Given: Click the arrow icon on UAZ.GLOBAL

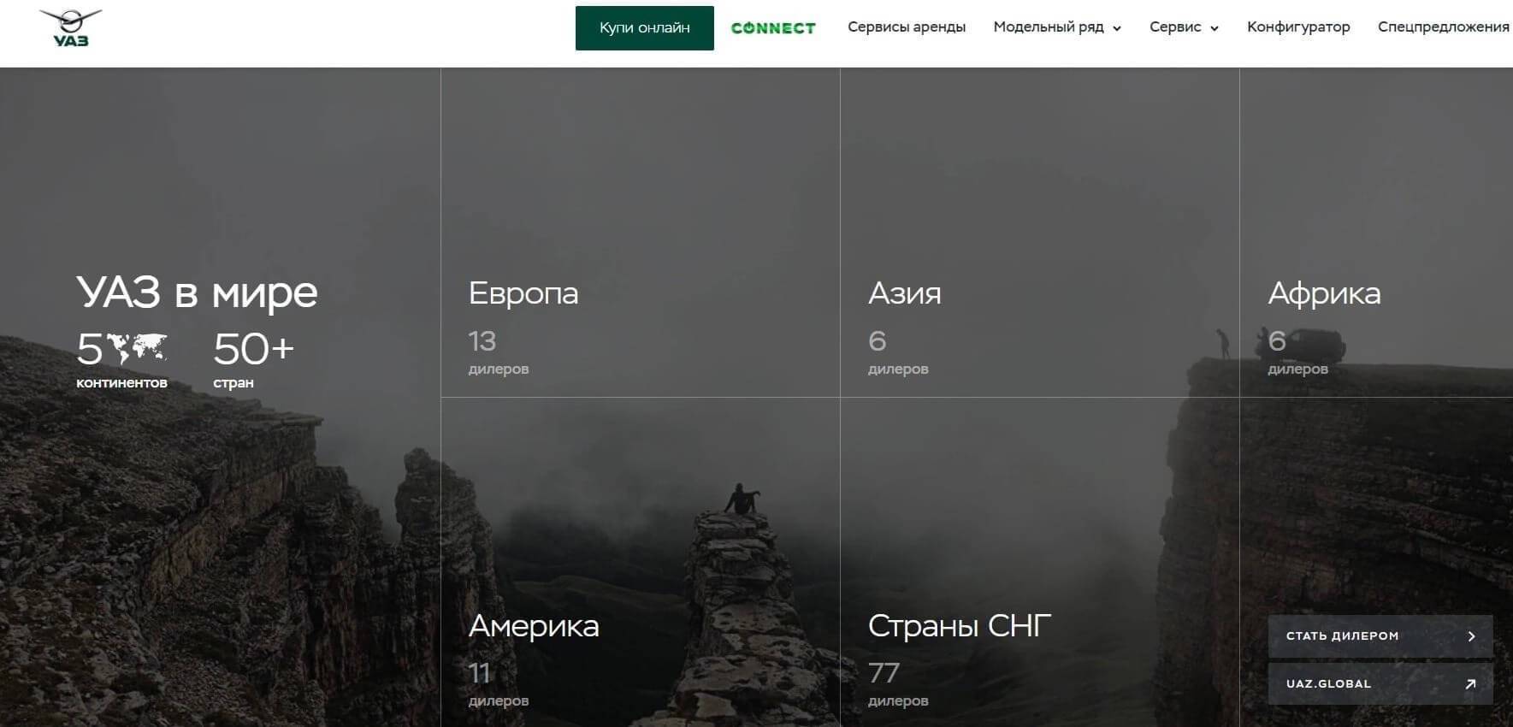Looking at the screenshot, I should coord(1470,683).
